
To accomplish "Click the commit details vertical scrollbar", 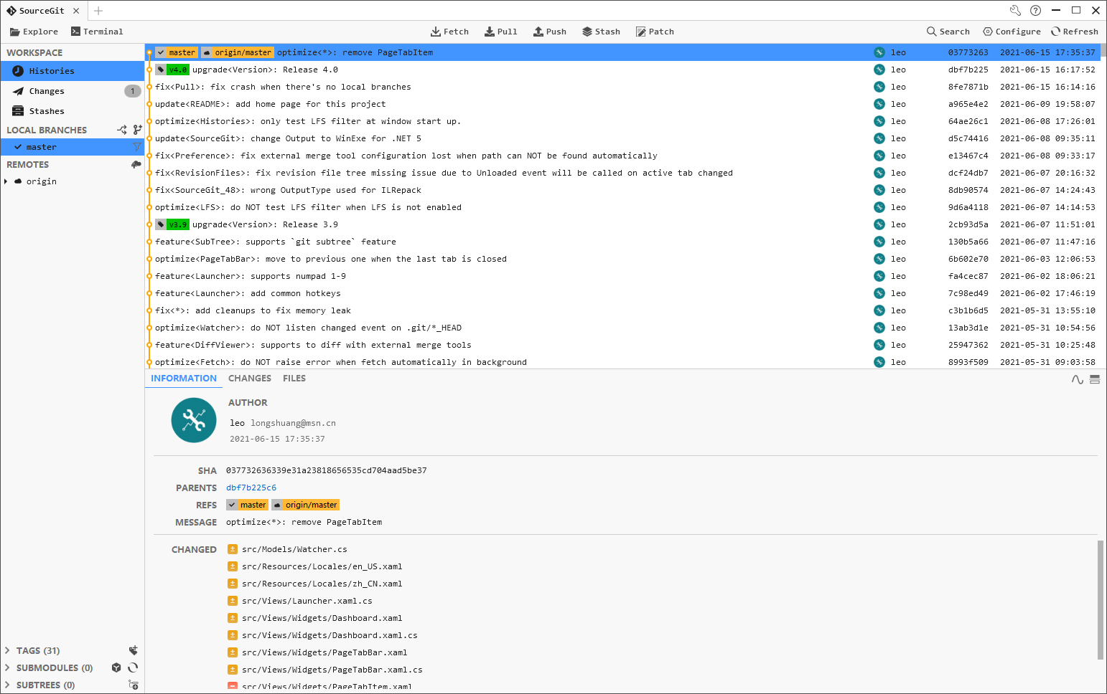I will pyautogui.click(x=1101, y=600).
